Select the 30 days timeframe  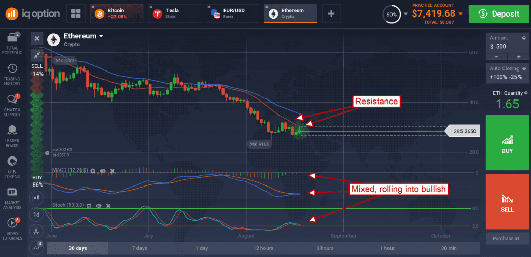click(78, 248)
